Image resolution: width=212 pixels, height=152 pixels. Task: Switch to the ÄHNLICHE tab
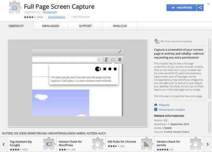(x=120, y=26)
